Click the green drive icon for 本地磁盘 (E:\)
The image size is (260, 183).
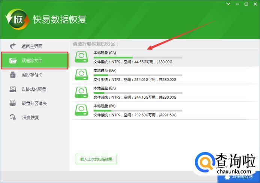click(x=81, y=92)
